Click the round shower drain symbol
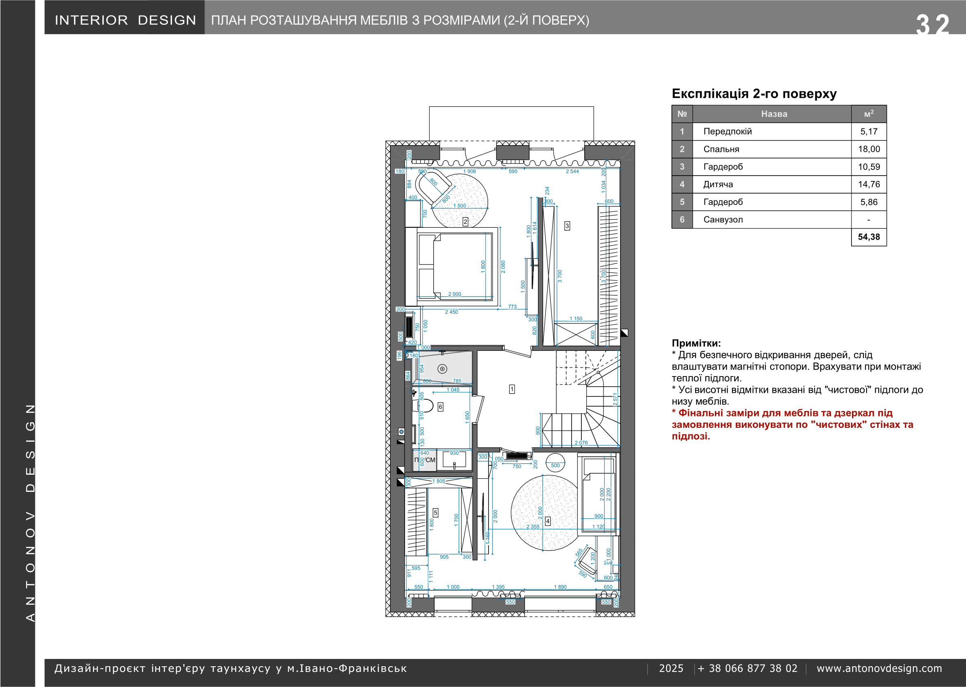This screenshot has width=966, height=687. [442, 369]
